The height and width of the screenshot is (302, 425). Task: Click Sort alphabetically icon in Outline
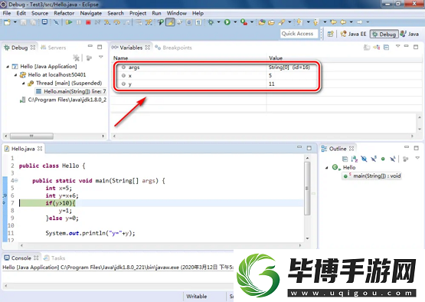point(355,159)
